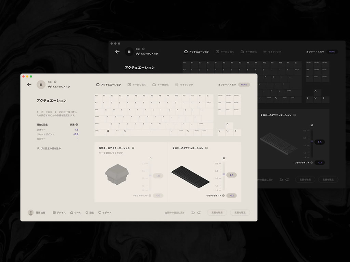Switch to the ライティング tab
The height and width of the screenshot is (262, 350).
tap(184, 85)
